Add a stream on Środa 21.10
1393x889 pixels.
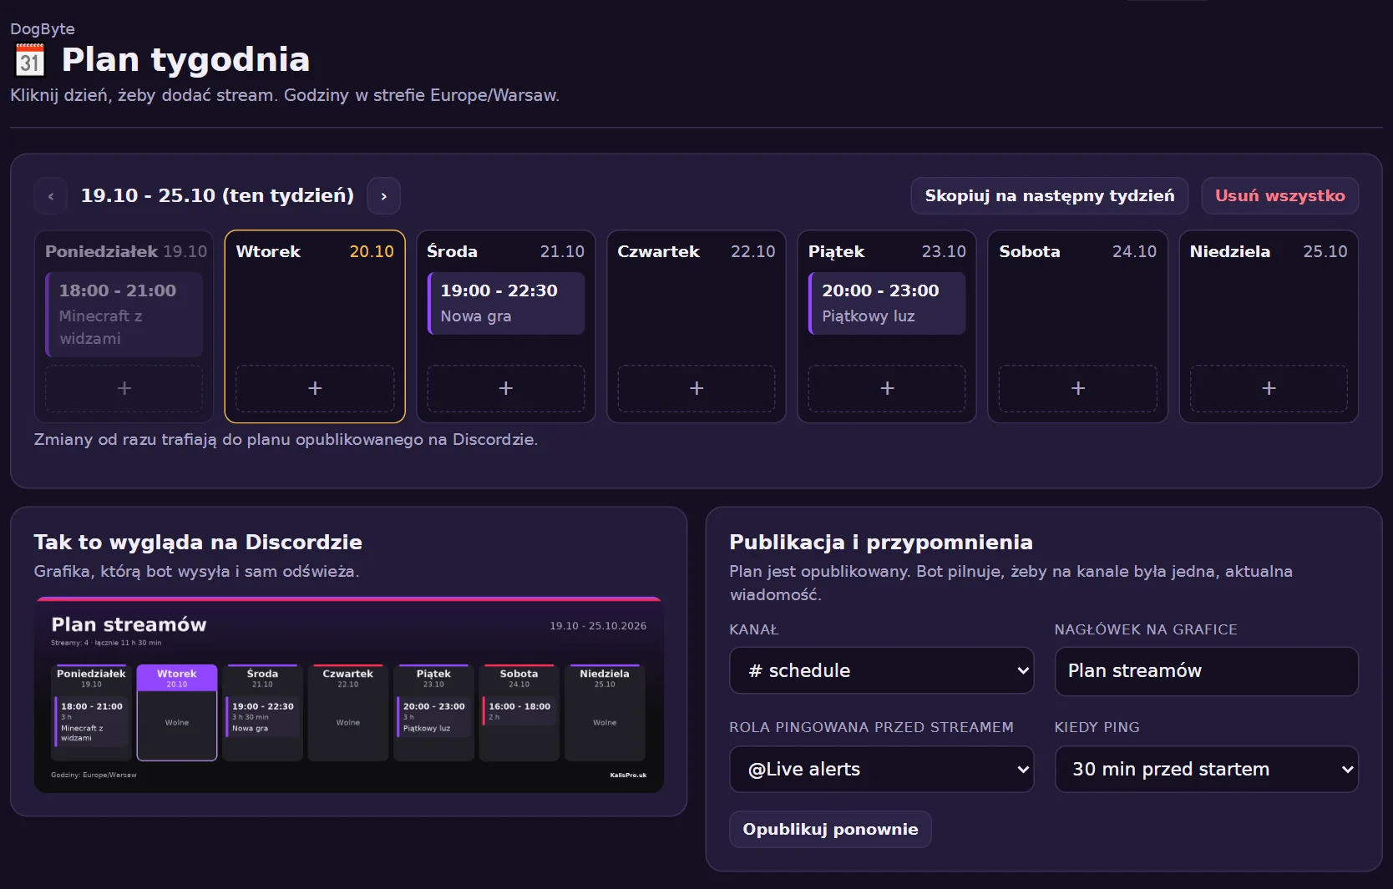(x=506, y=388)
